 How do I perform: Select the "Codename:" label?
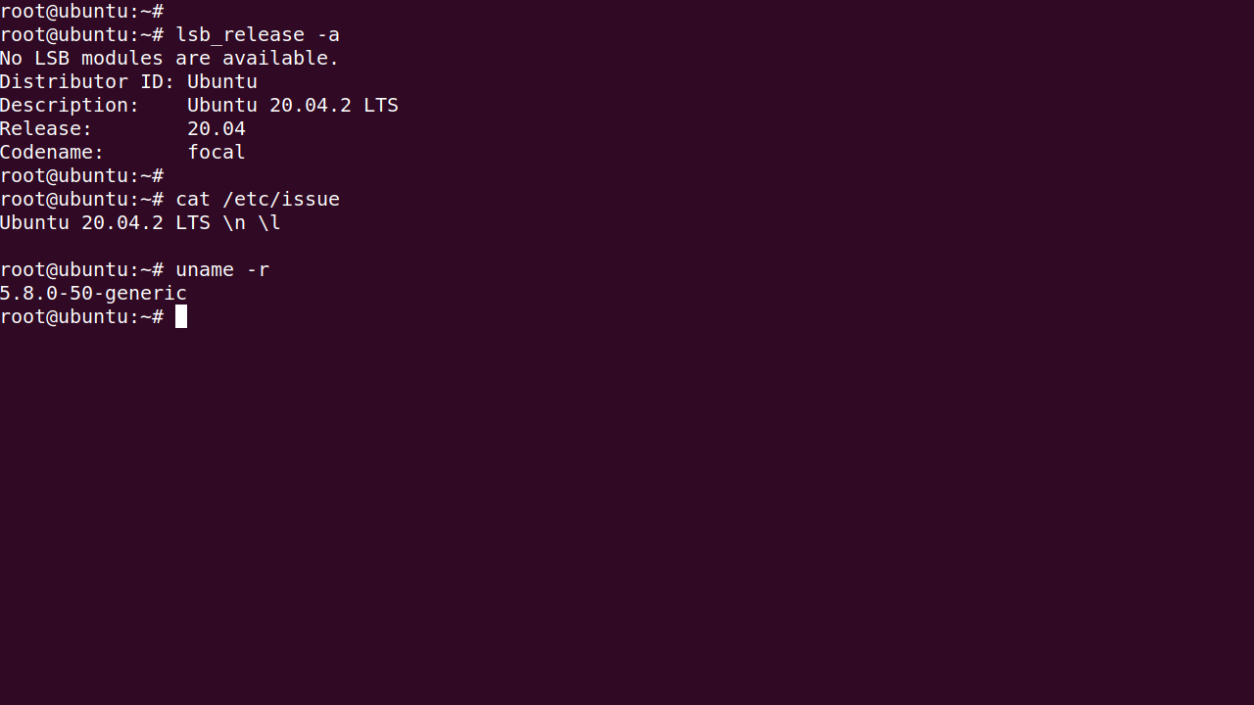click(52, 152)
